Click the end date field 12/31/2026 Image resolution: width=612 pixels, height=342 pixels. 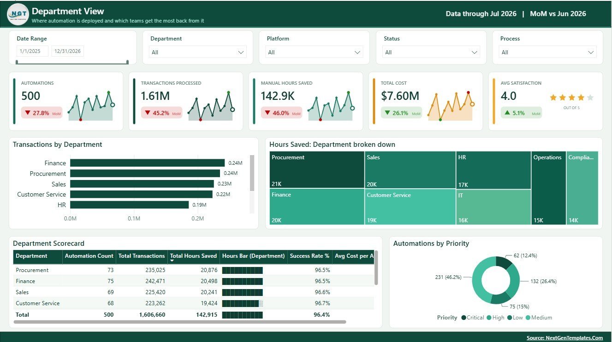click(67, 51)
